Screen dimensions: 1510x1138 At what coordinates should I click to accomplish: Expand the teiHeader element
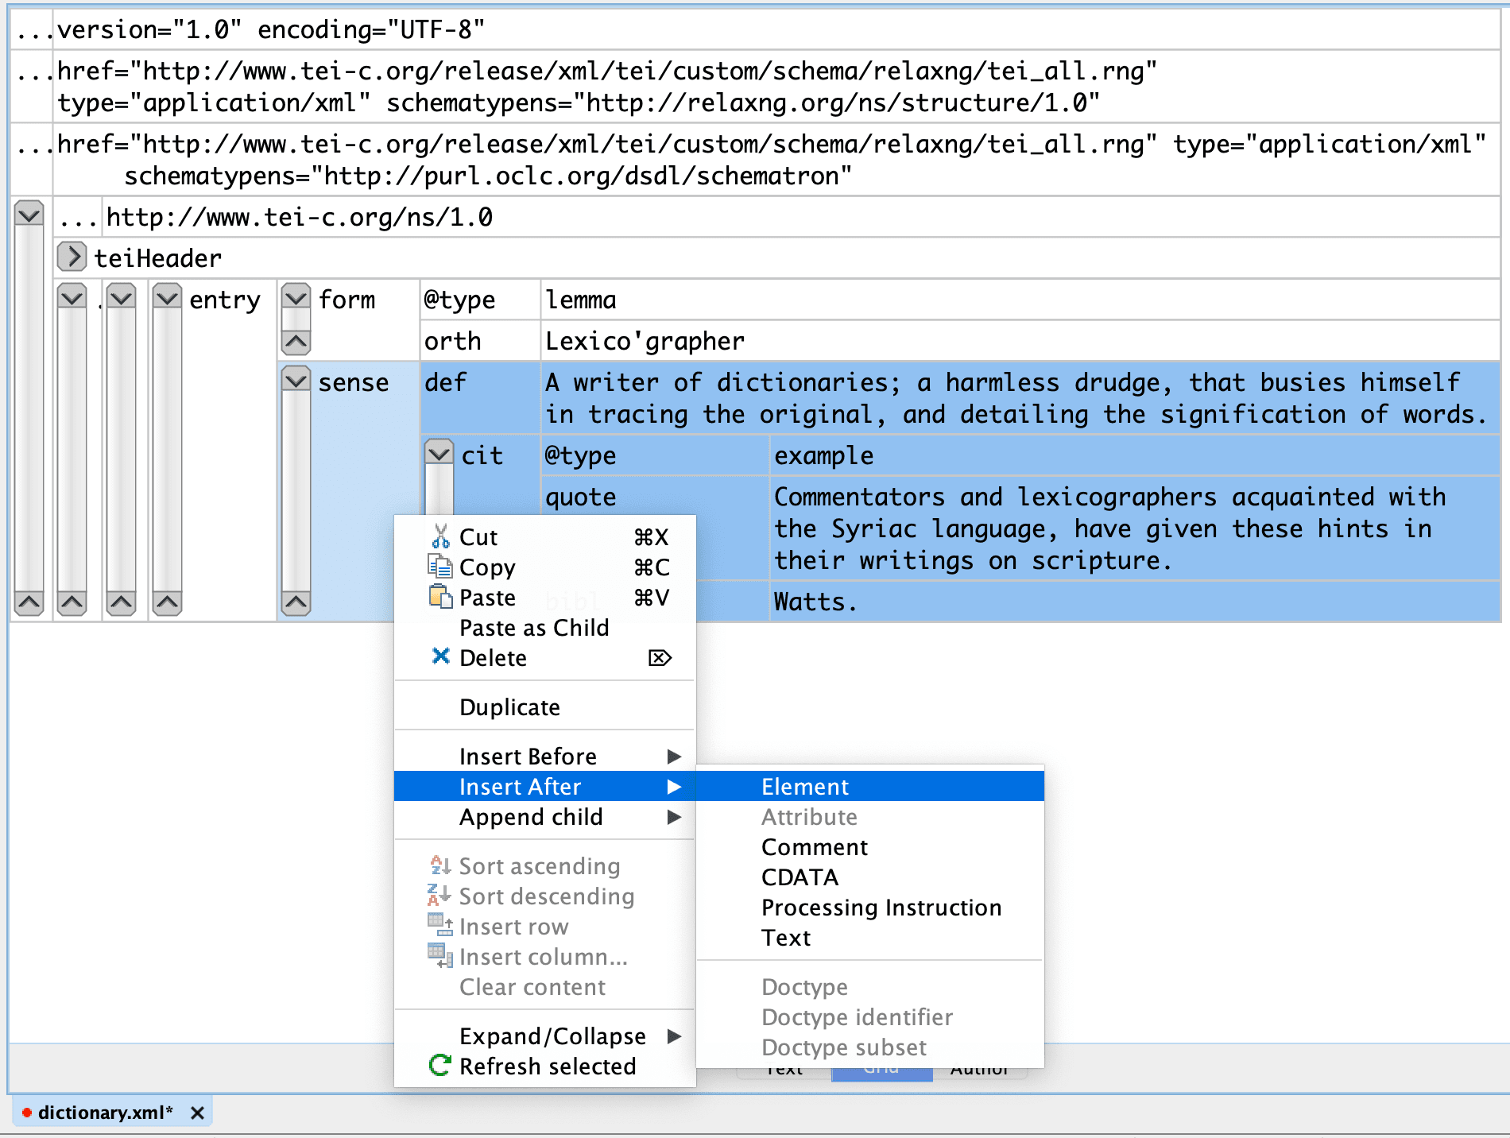tap(72, 257)
